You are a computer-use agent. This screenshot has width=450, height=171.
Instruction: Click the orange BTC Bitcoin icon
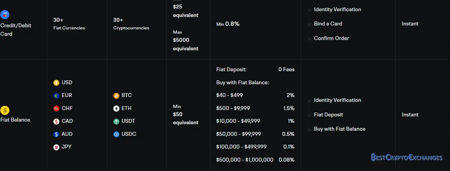coord(116,96)
